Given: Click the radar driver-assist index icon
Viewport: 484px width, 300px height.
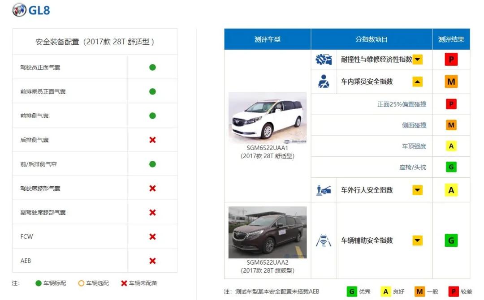Looking at the screenshot, I should click(324, 240).
